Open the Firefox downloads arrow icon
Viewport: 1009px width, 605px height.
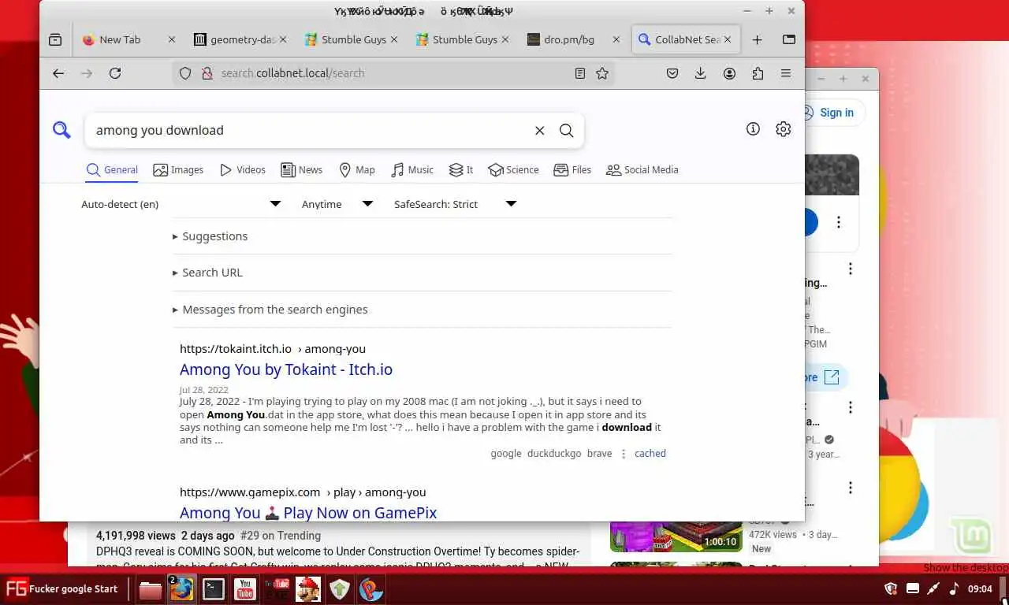(x=700, y=73)
